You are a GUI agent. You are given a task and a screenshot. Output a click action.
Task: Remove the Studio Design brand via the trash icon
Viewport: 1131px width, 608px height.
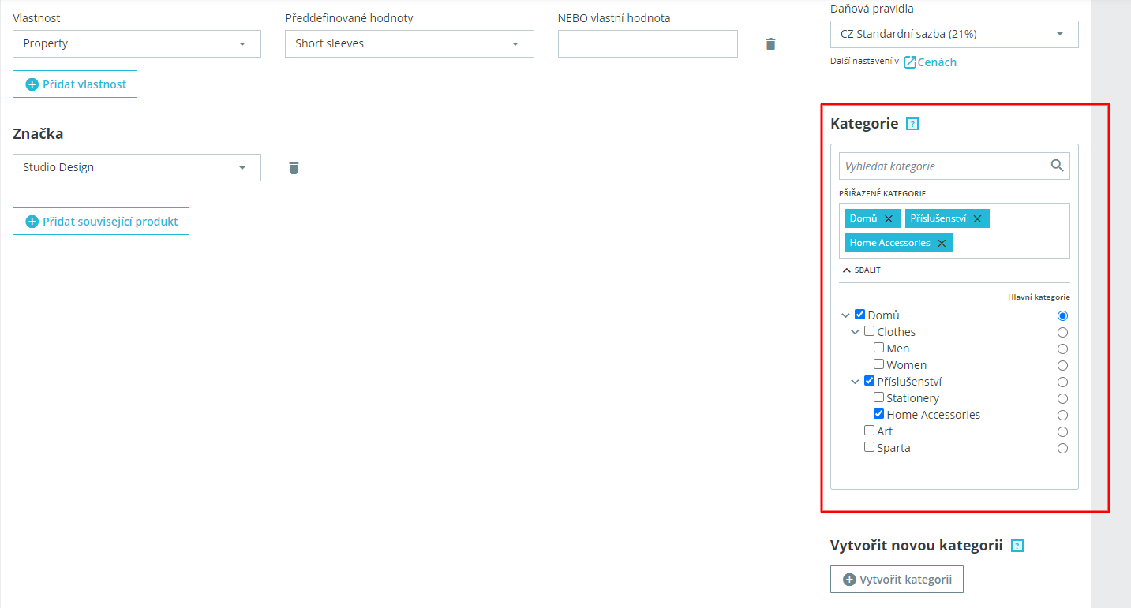tap(294, 167)
